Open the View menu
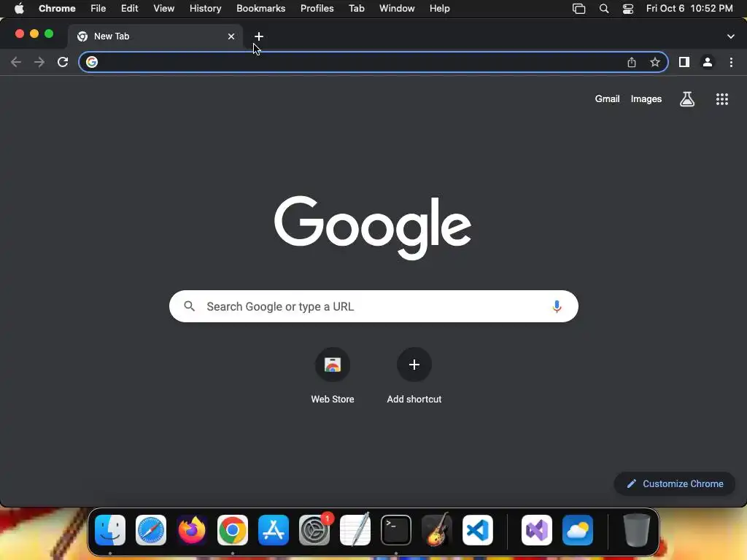747x560 pixels. pyautogui.click(x=164, y=8)
